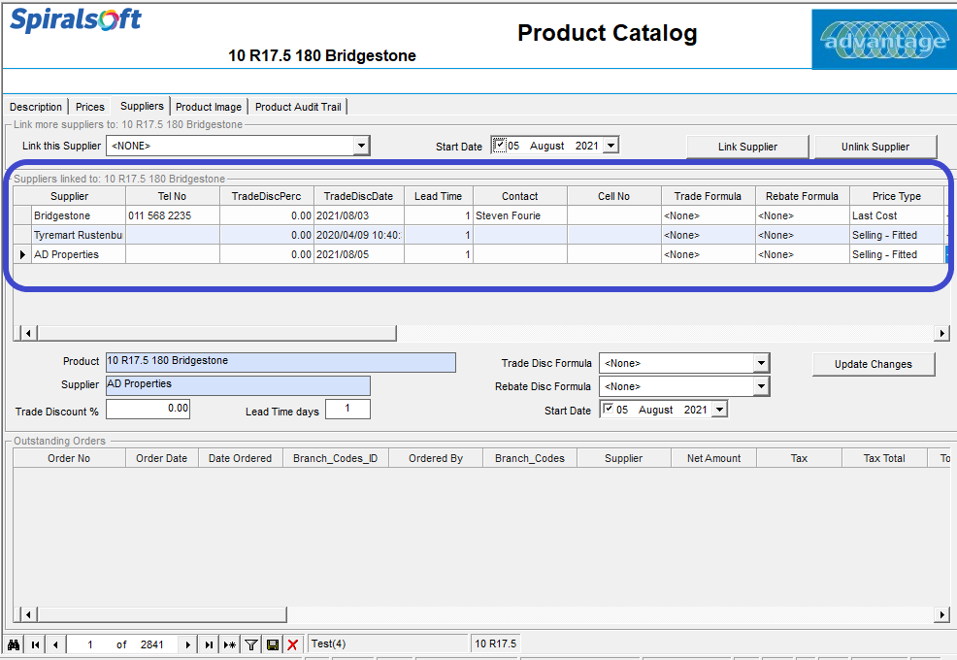This screenshot has height=660, width=957.
Task: Expand the Rebate Disc Formula dropdown
Action: coord(761,386)
